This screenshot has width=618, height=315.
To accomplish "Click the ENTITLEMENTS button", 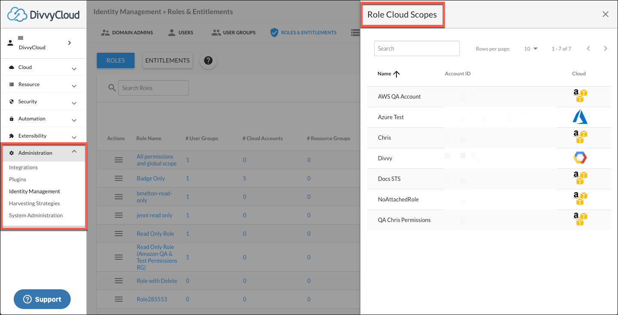I will click(x=168, y=60).
